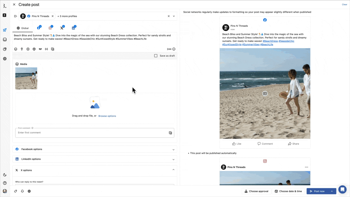Remove the Pins N Threads profile chip
Viewport: 350px width, 197px height.
coord(53,16)
